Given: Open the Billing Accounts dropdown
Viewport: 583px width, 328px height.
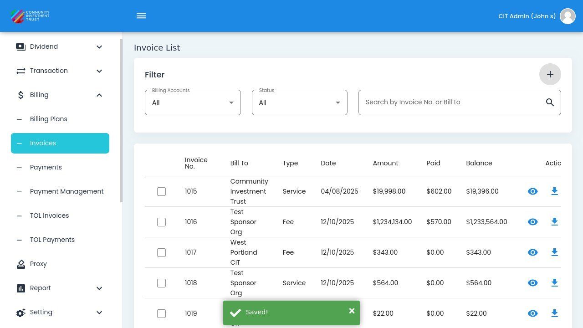Looking at the screenshot, I should pyautogui.click(x=193, y=102).
